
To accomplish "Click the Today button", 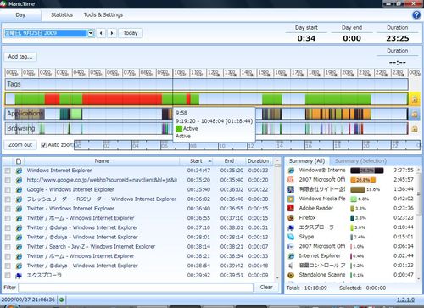I will pyautogui.click(x=131, y=33).
